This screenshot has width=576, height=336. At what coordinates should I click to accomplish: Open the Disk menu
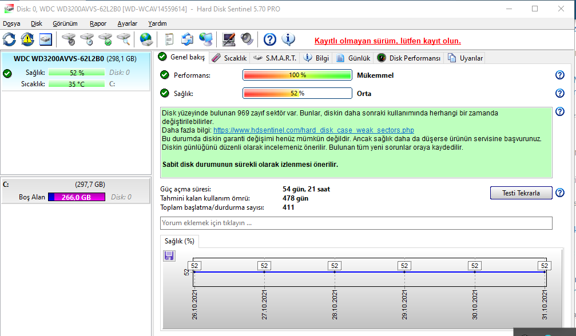(x=37, y=23)
